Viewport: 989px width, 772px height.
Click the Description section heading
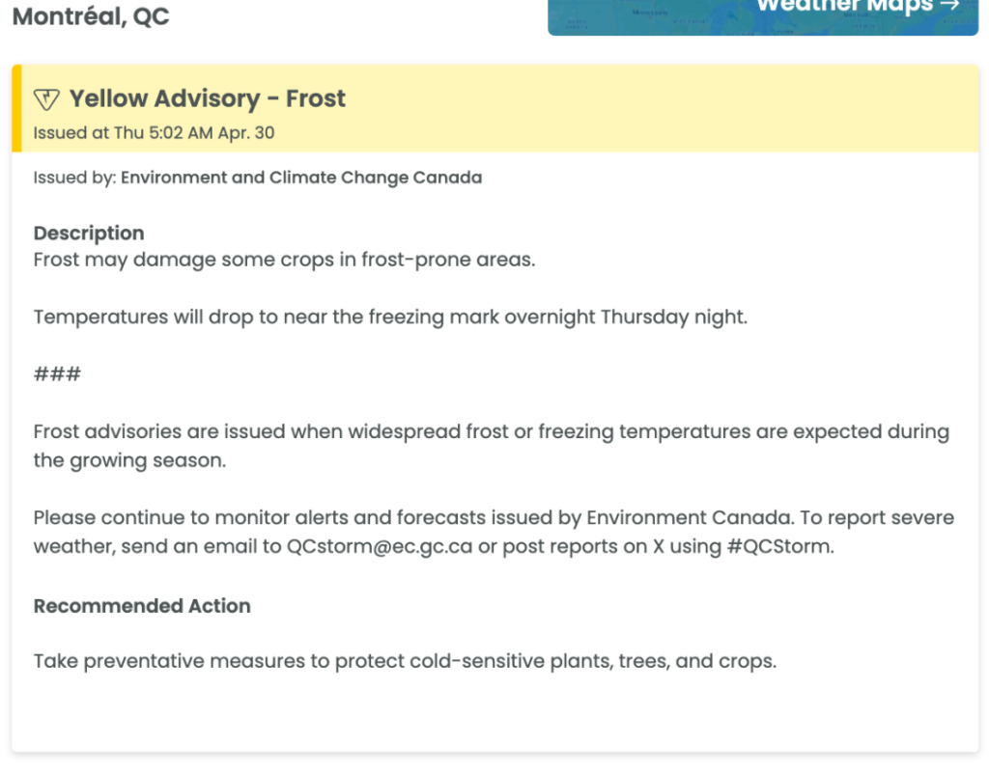[89, 234]
